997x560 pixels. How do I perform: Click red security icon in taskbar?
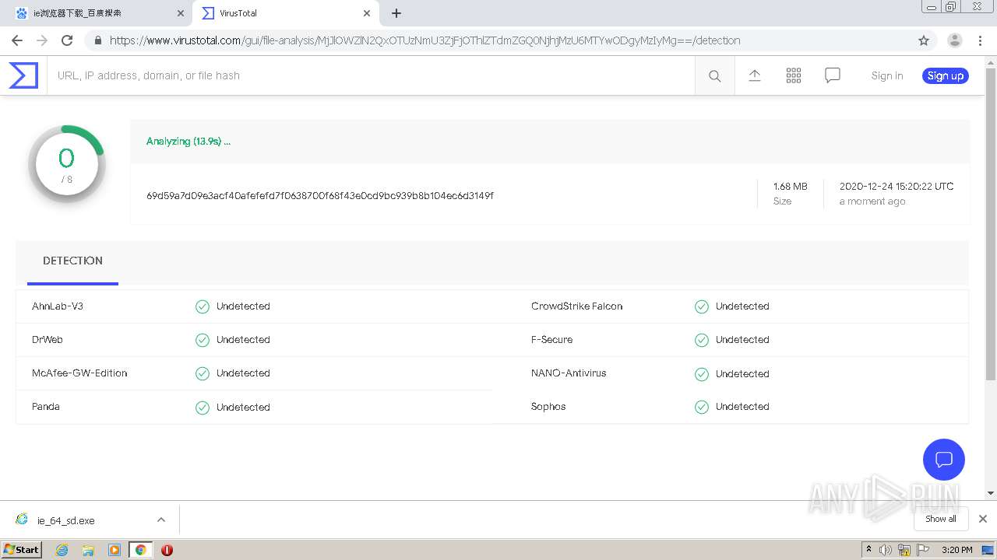[x=167, y=550]
